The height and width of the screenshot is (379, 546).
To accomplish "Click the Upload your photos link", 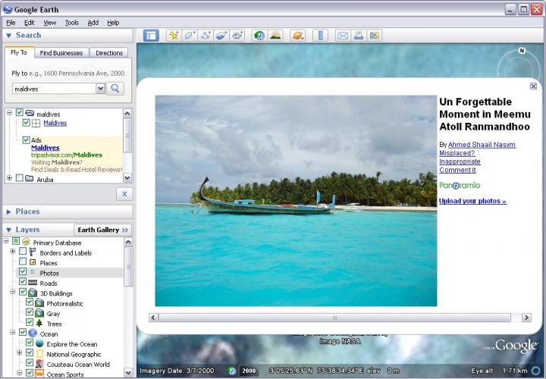I will (x=472, y=201).
